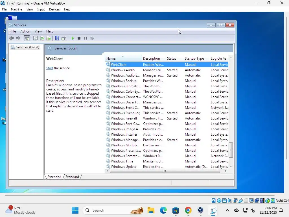Click the Restart Service toolbar icon

point(92,38)
